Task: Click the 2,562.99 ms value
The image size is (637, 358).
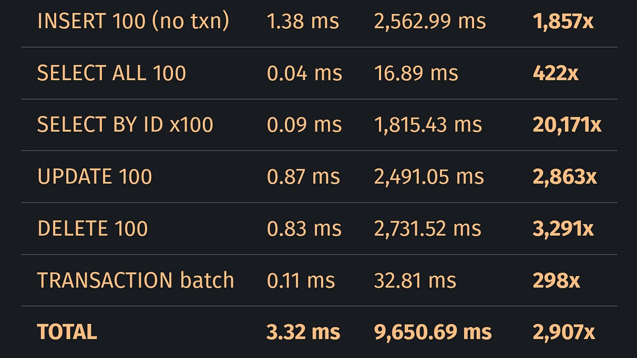Action: click(430, 21)
